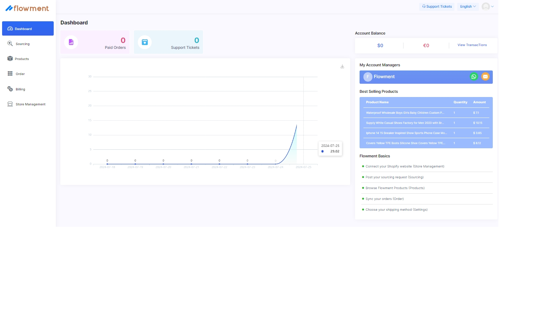Viewport: 558px width, 314px height.
Task: Open the Support Tickets summary card
Action: click(x=168, y=42)
